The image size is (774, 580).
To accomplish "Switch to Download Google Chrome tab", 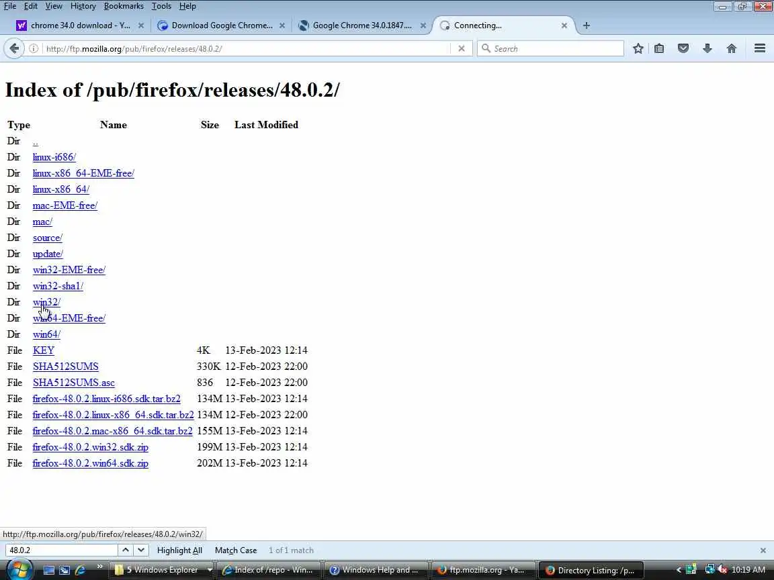I will coord(221,25).
